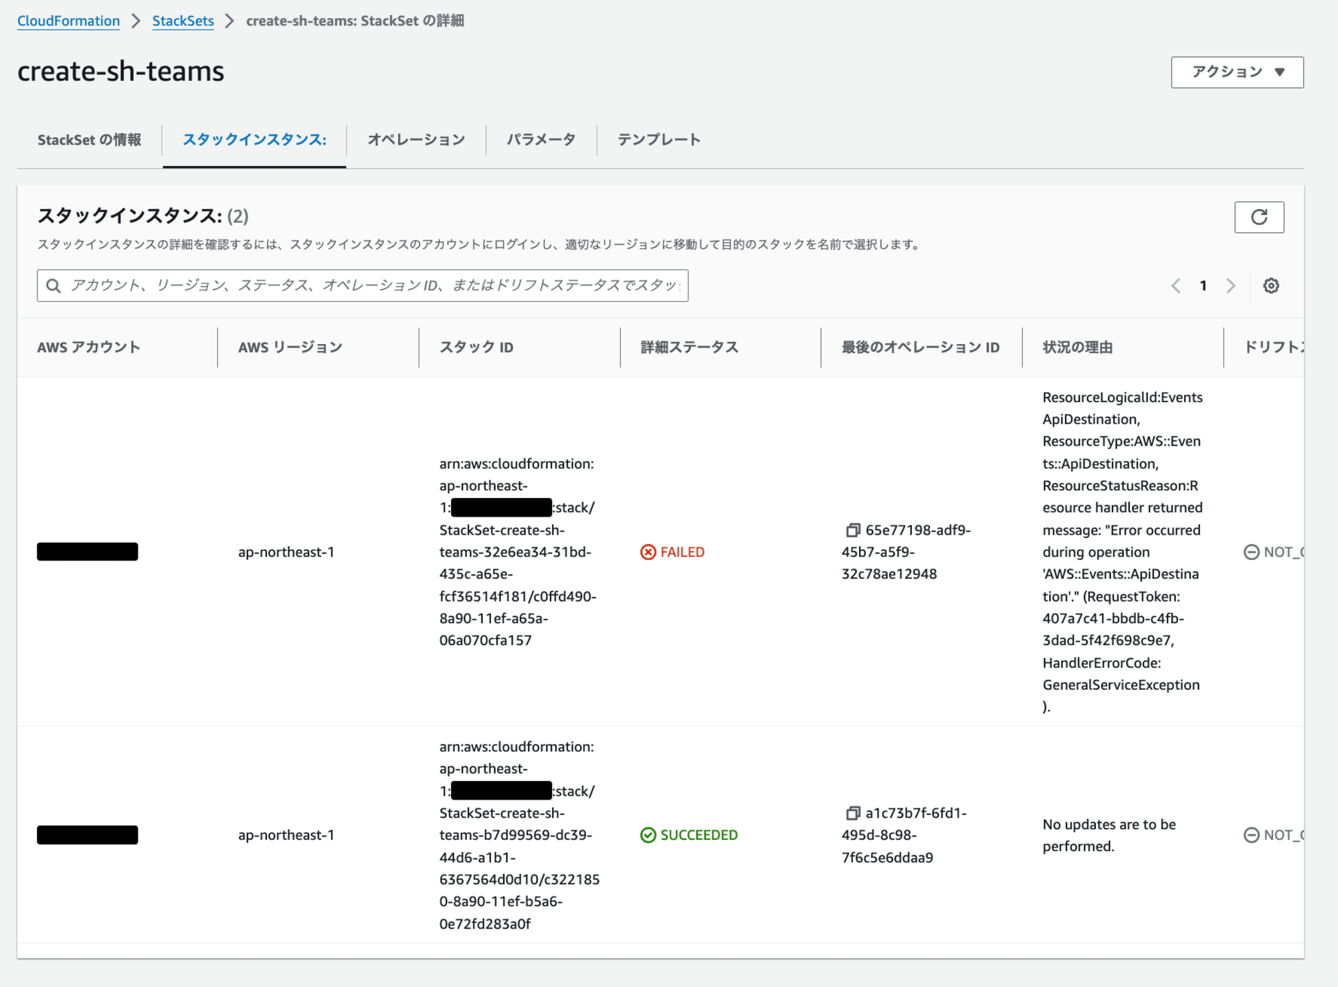This screenshot has height=987, width=1338.
Task: Click the current page number 1
Action: (1203, 286)
